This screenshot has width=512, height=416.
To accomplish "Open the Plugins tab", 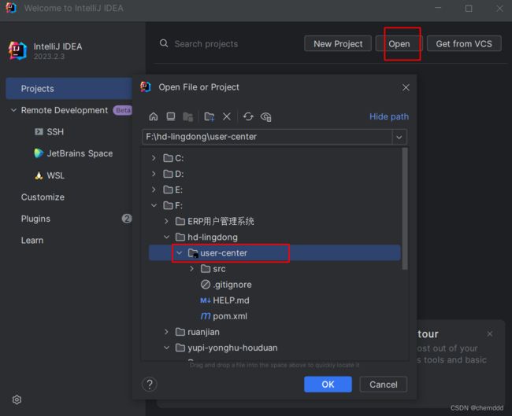I will point(35,219).
